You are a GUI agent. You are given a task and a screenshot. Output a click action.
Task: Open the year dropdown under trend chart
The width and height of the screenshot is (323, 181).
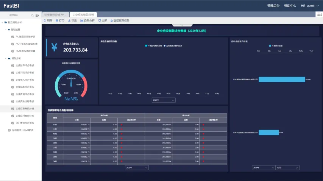(164, 100)
